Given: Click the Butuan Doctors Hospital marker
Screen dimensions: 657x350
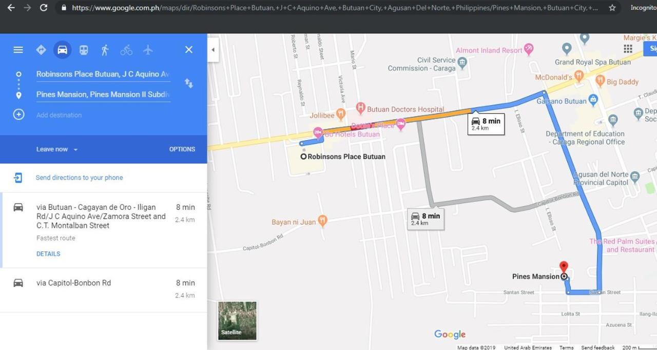Looking at the screenshot, I should coord(360,108).
